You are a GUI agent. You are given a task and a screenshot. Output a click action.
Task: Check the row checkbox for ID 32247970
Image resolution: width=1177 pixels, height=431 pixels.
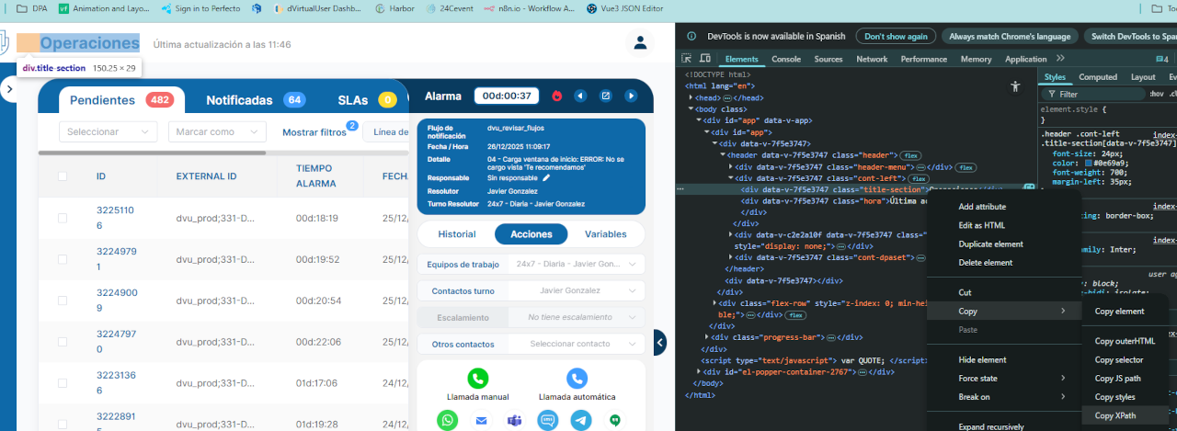click(x=63, y=342)
